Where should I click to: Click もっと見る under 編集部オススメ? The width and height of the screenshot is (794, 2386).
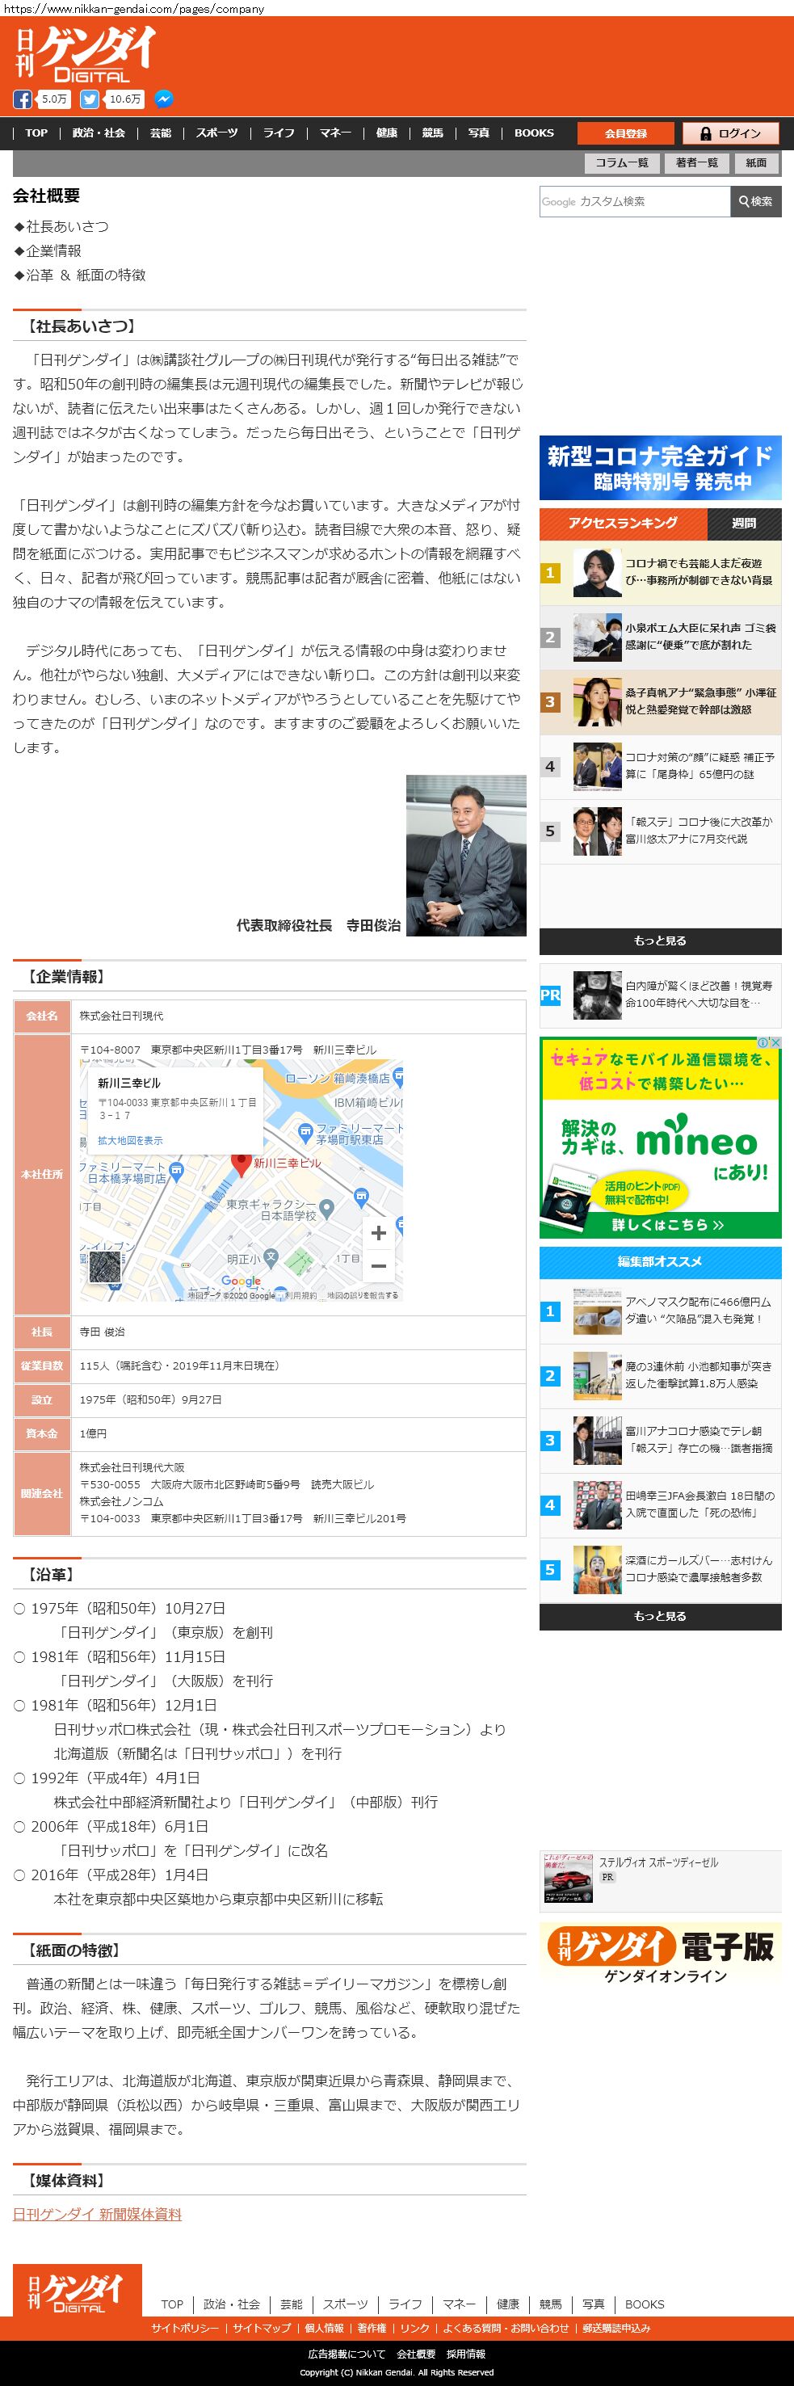(x=661, y=1616)
